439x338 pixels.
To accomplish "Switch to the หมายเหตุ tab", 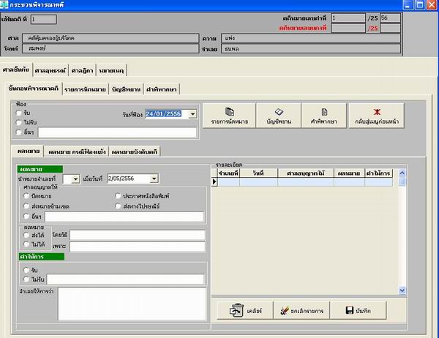I will tap(111, 70).
